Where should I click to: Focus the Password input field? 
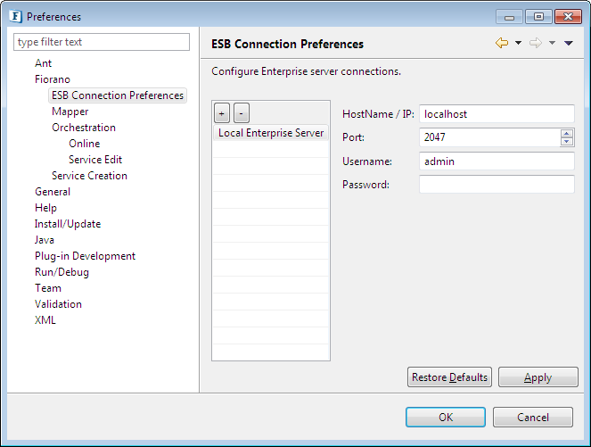[497, 185]
